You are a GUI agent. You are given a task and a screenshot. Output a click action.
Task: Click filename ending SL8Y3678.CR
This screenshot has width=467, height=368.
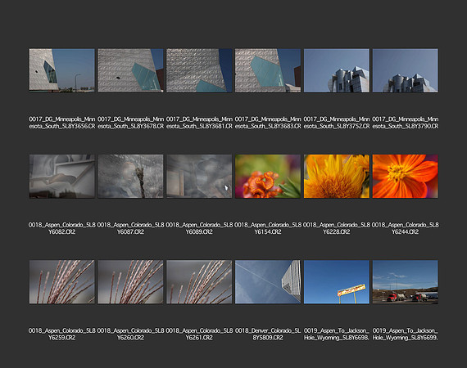pos(130,123)
